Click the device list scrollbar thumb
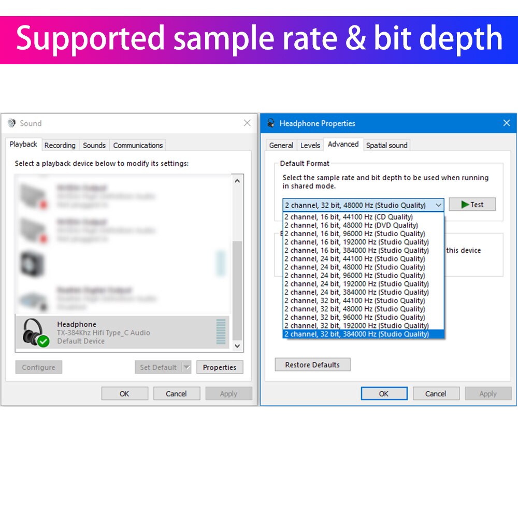Image resolution: width=518 pixels, height=518 pixels. (x=237, y=291)
